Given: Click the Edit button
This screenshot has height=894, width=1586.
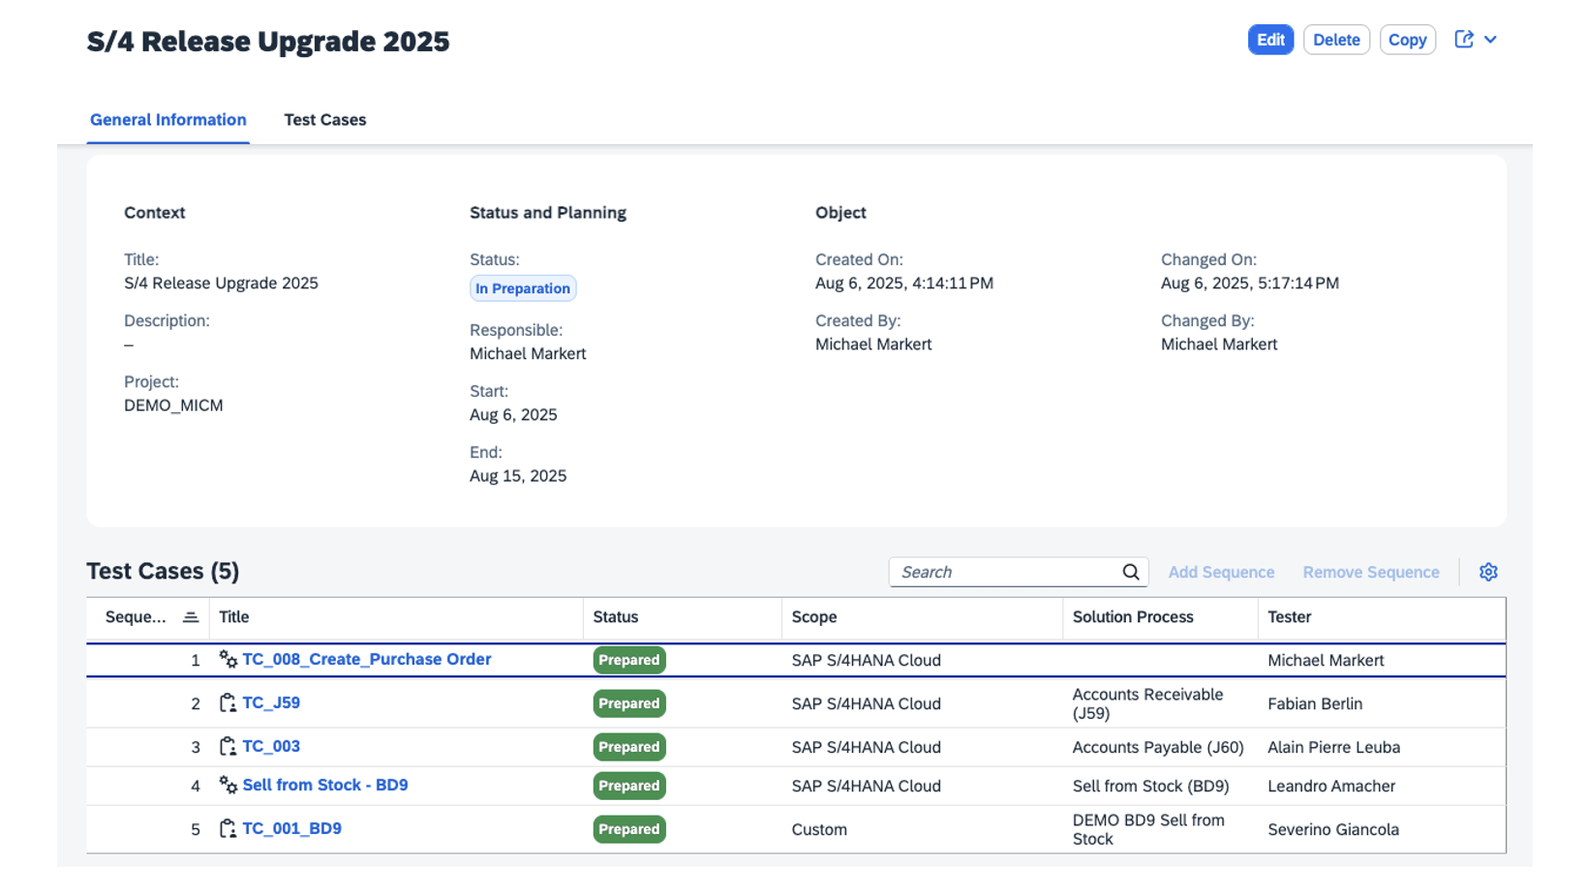Looking at the screenshot, I should [x=1270, y=40].
